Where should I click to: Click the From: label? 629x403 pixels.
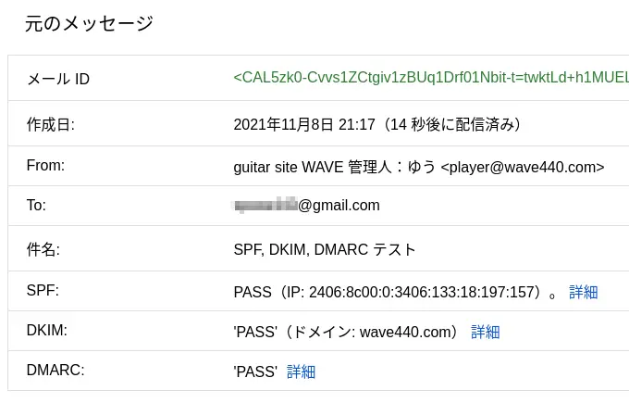point(45,165)
